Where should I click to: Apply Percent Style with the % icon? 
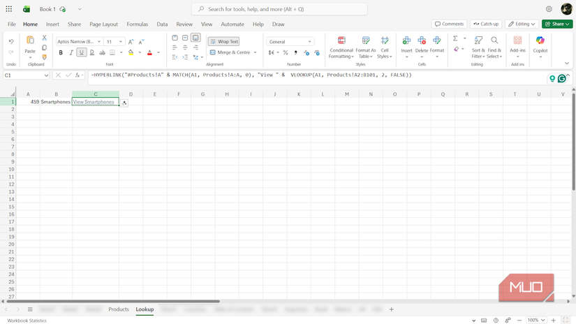pos(286,52)
